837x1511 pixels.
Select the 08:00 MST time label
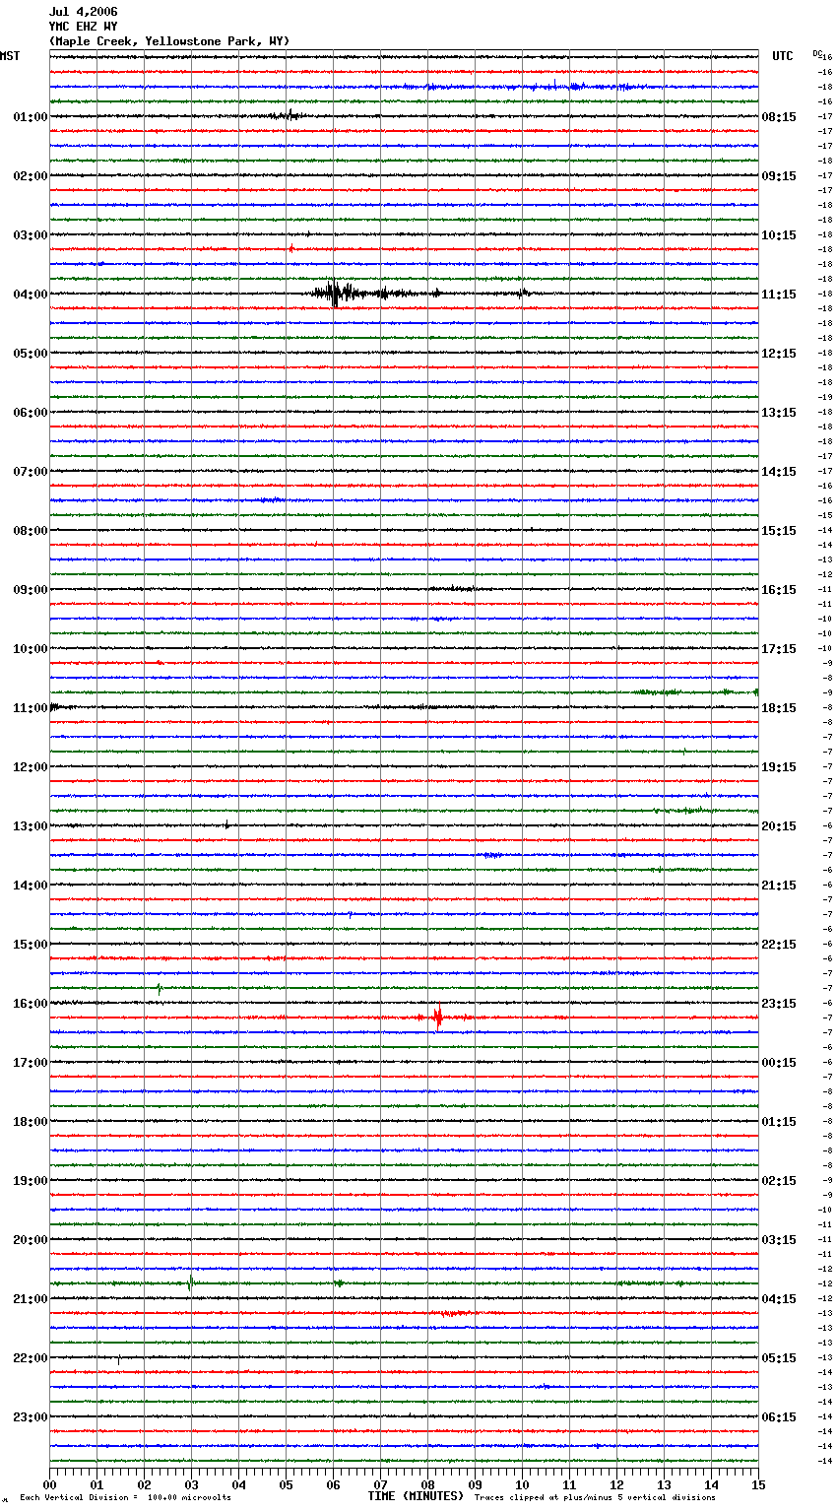pyautogui.click(x=31, y=531)
